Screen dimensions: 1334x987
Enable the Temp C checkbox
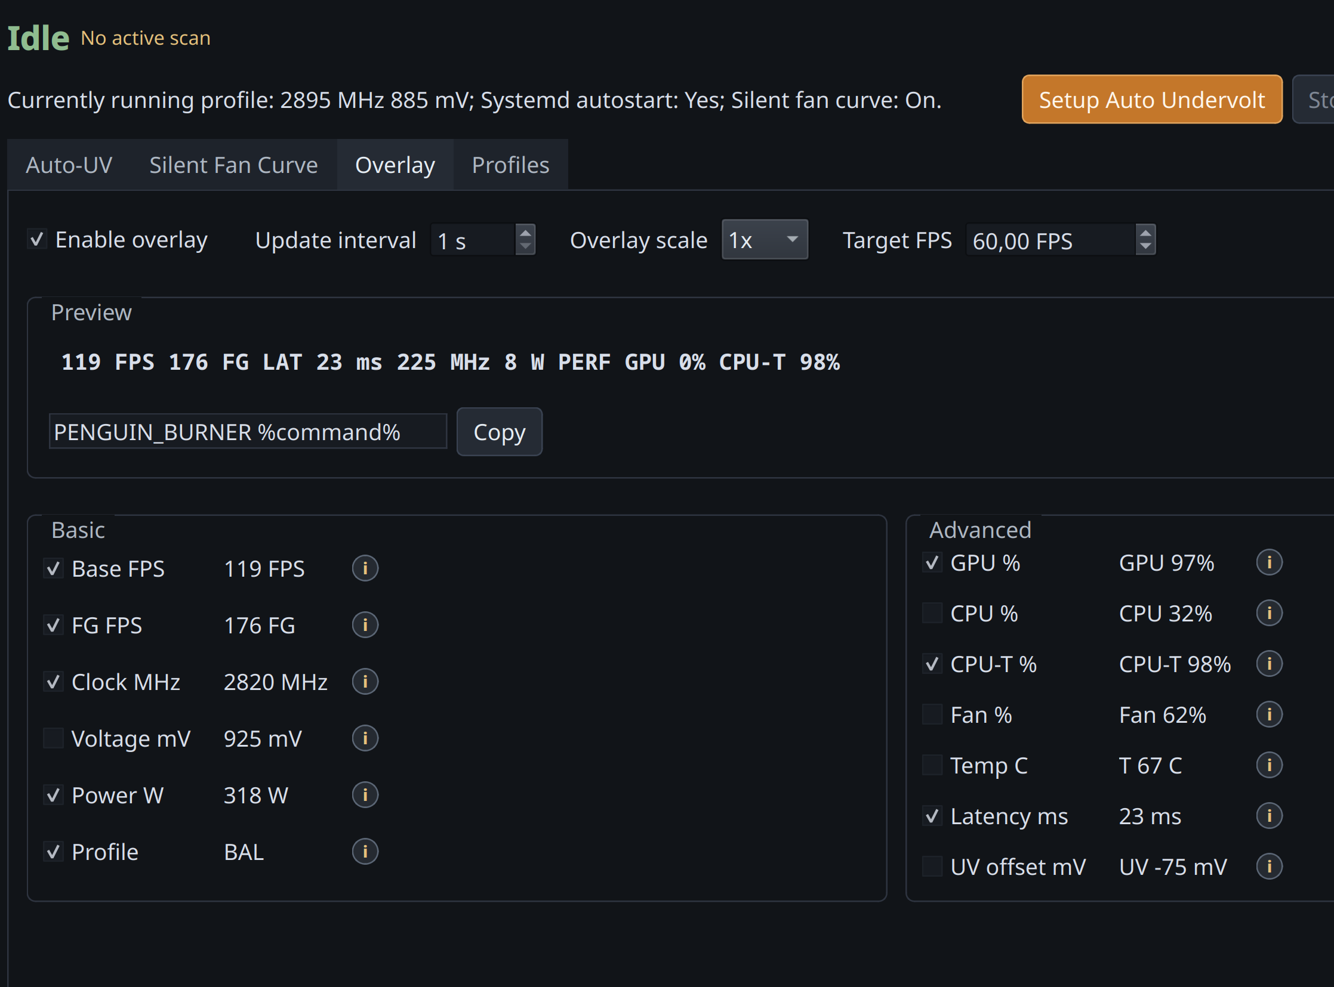pos(932,765)
